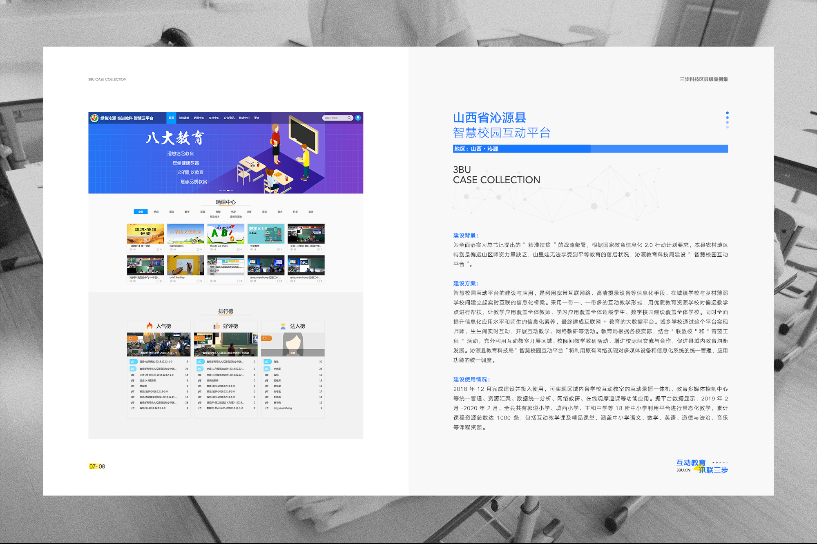Open the 更多 menu in the navigation bar

point(257,118)
